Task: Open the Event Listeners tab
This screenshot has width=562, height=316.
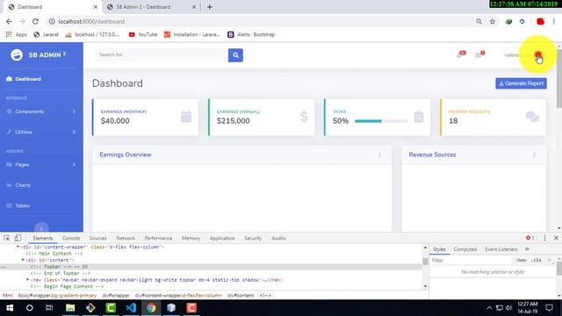Action: (501, 249)
